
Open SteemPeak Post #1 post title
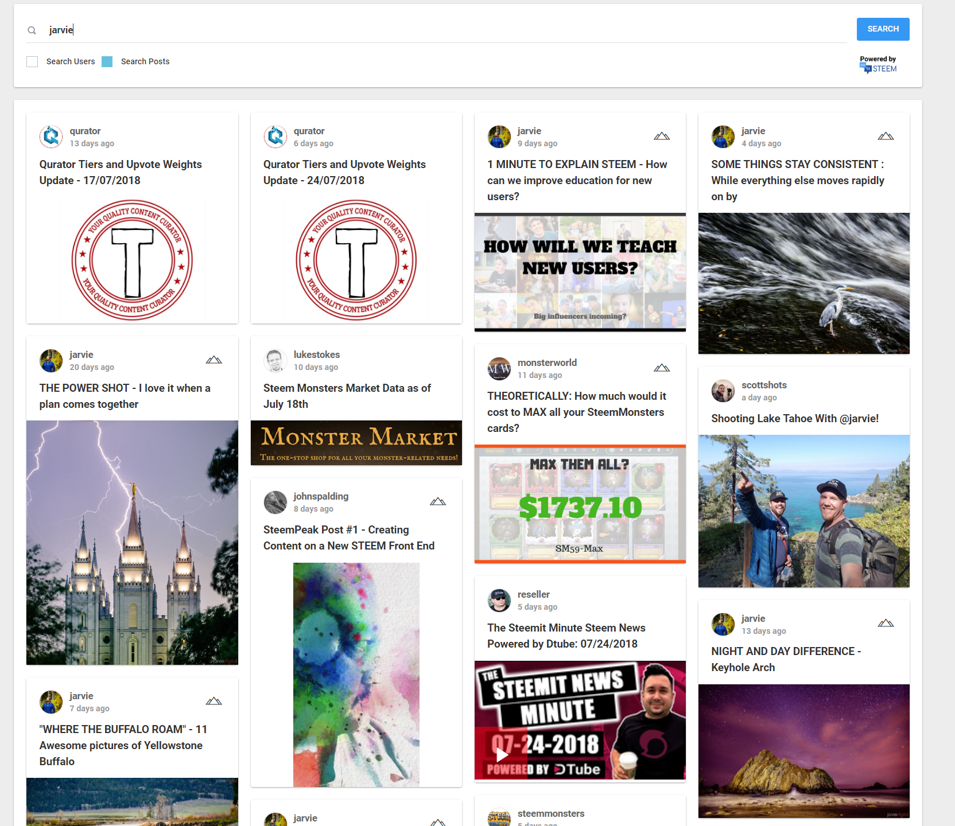(x=348, y=537)
